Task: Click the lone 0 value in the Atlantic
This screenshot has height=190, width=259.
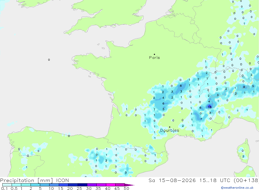Action: click(49, 60)
